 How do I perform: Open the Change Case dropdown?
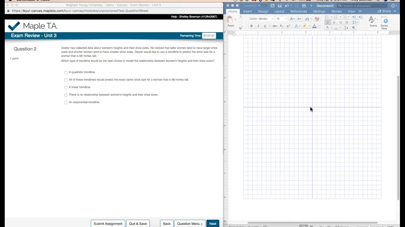pyautogui.click(x=308, y=19)
